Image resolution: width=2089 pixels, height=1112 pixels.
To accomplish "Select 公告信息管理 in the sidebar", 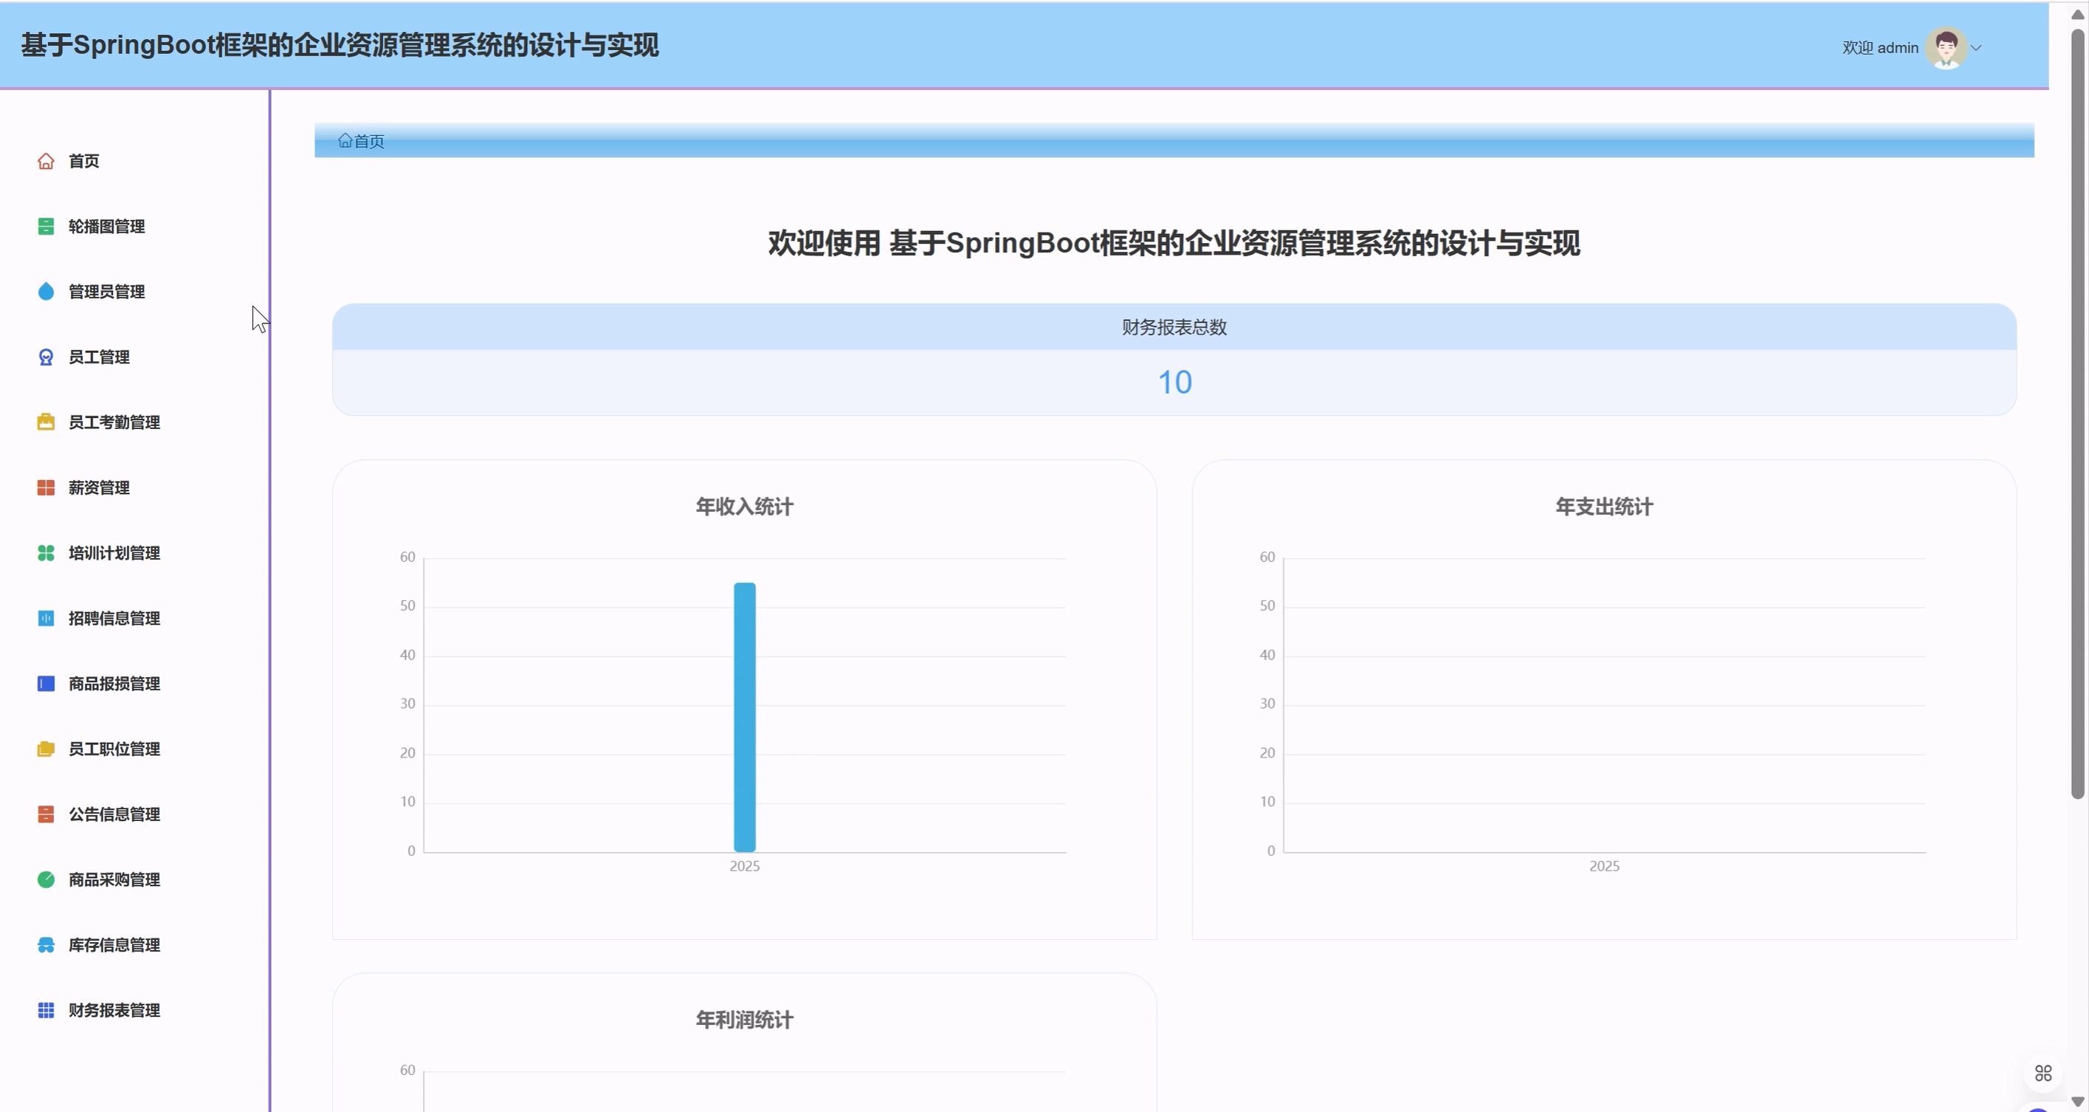I will coord(114,814).
